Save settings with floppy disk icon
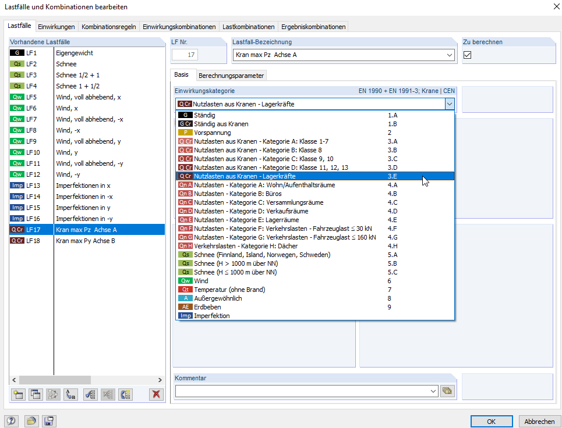 click(49, 421)
